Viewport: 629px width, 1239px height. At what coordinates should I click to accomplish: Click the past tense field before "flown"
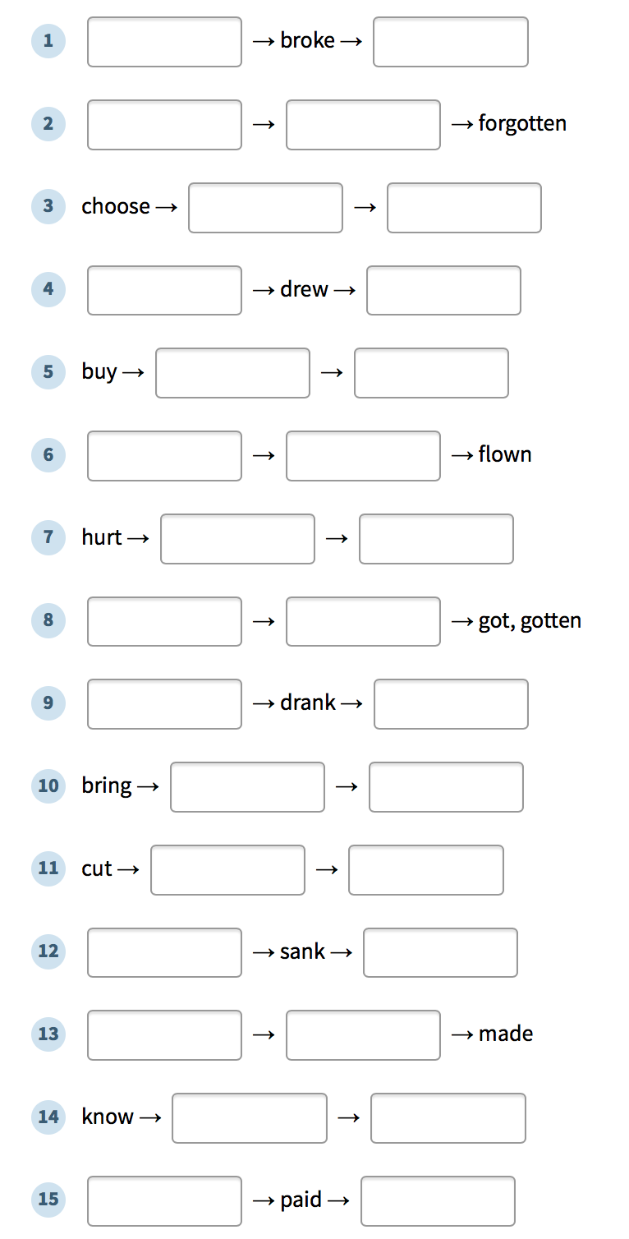[363, 456]
